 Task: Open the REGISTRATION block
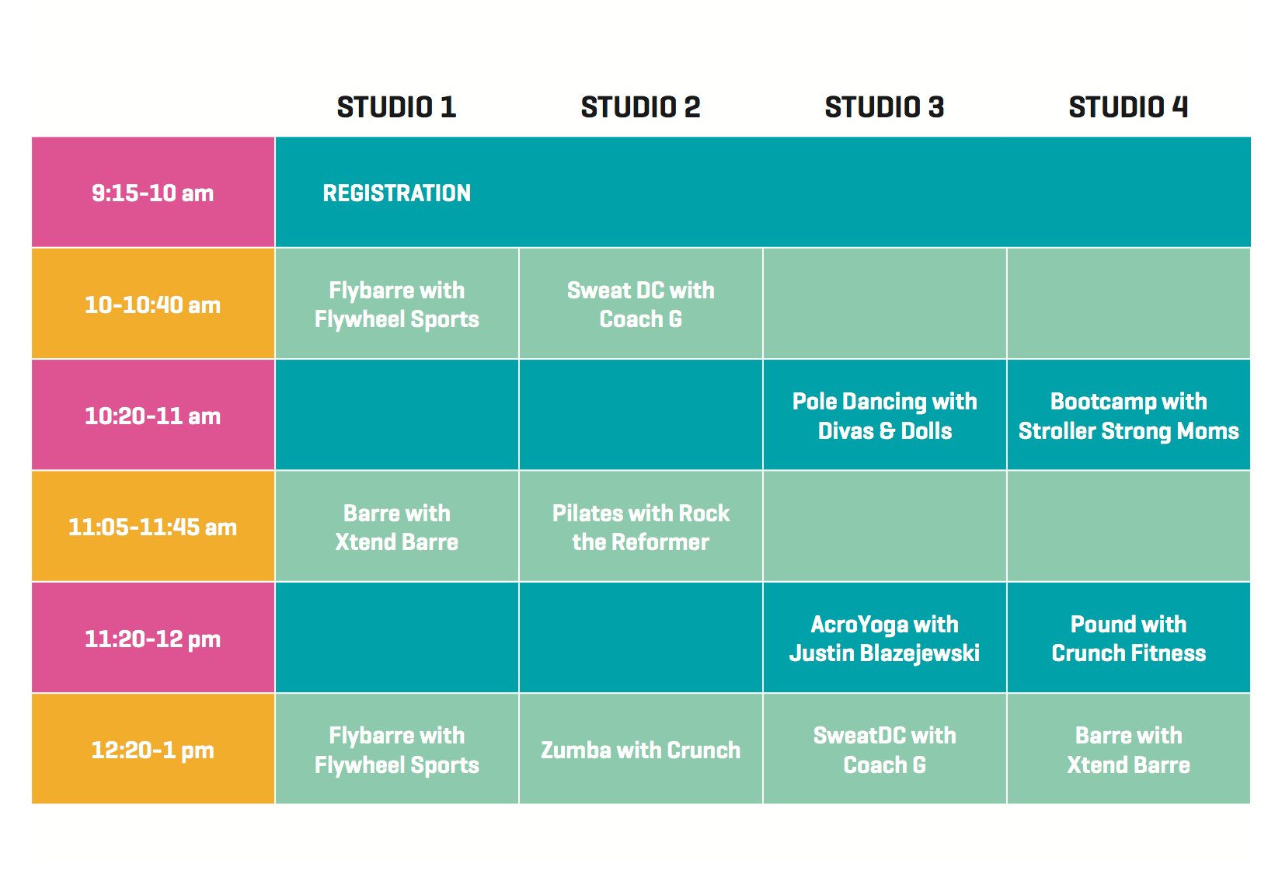coord(763,193)
